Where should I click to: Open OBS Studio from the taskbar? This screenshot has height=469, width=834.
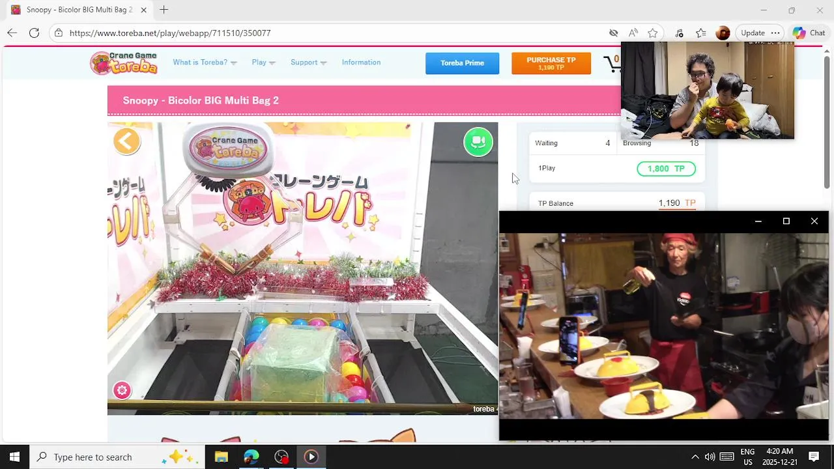click(x=281, y=457)
